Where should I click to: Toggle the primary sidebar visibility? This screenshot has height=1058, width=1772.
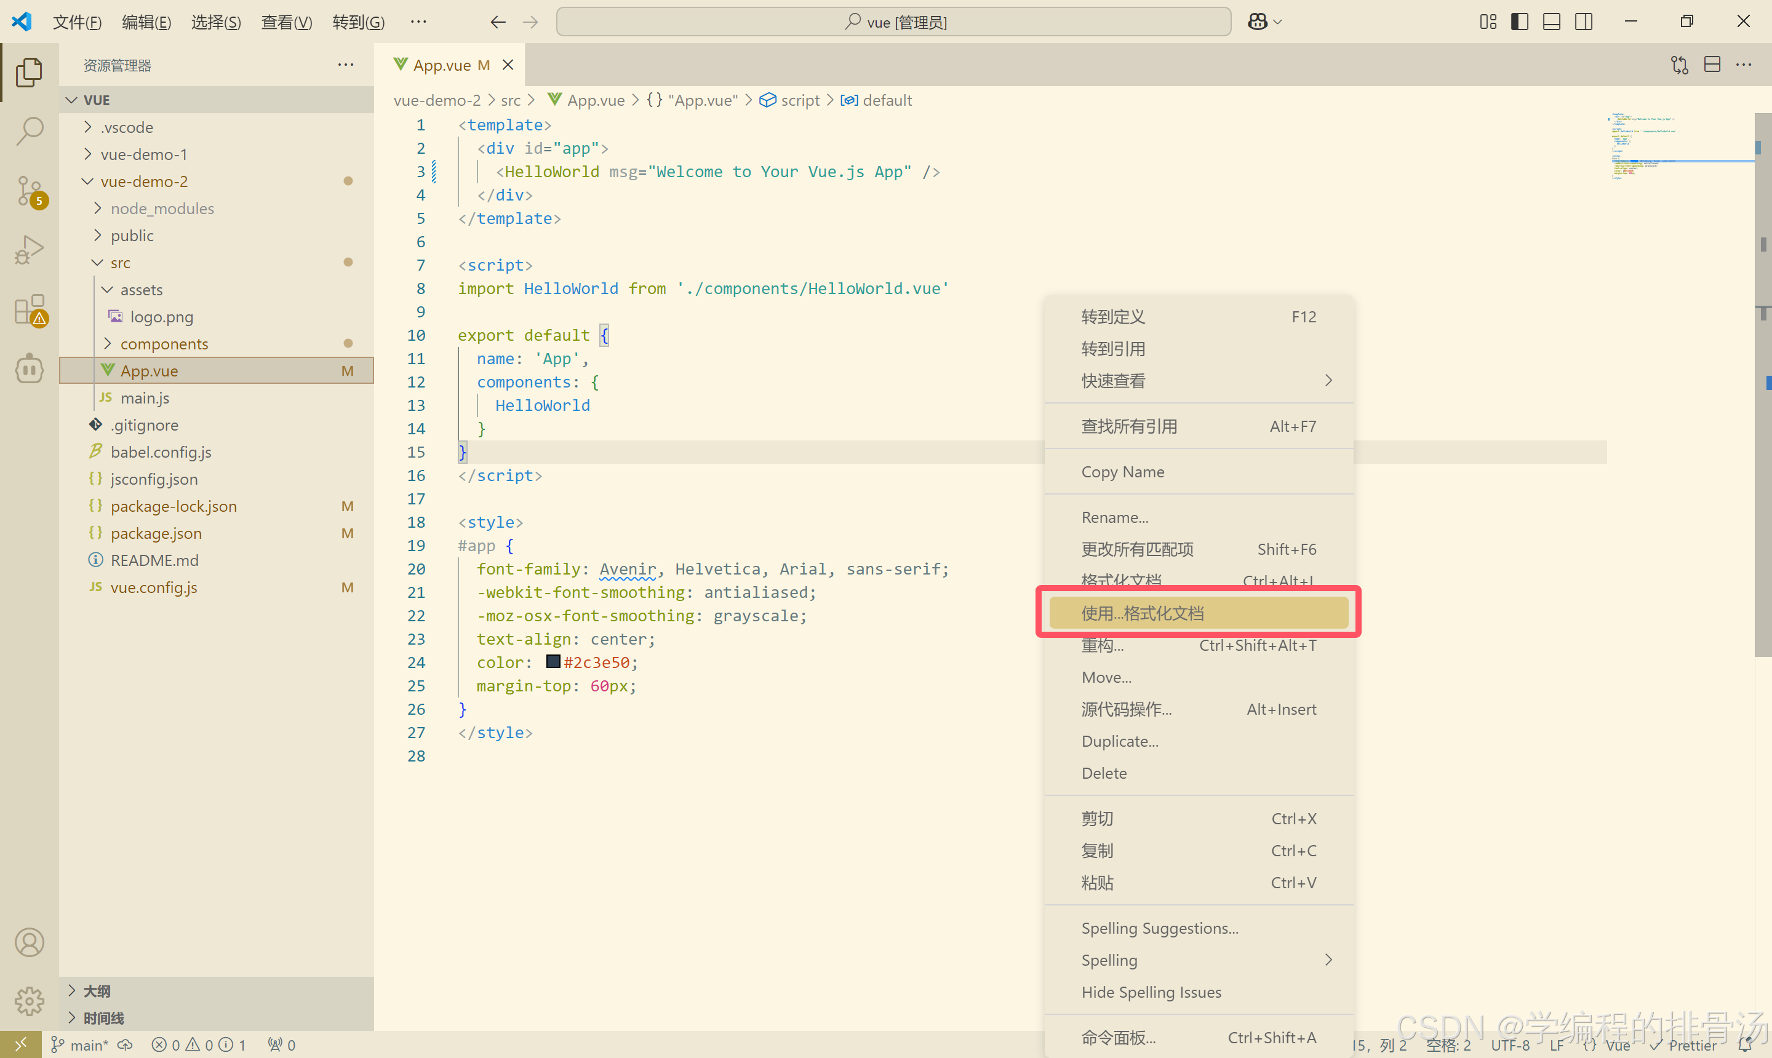1520,22
